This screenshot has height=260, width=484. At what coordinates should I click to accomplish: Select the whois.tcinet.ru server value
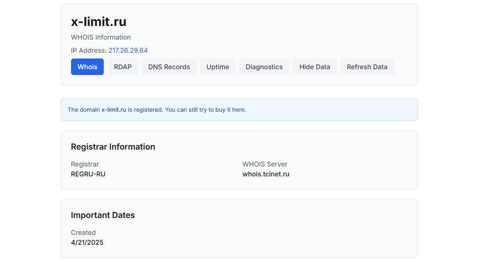point(266,174)
